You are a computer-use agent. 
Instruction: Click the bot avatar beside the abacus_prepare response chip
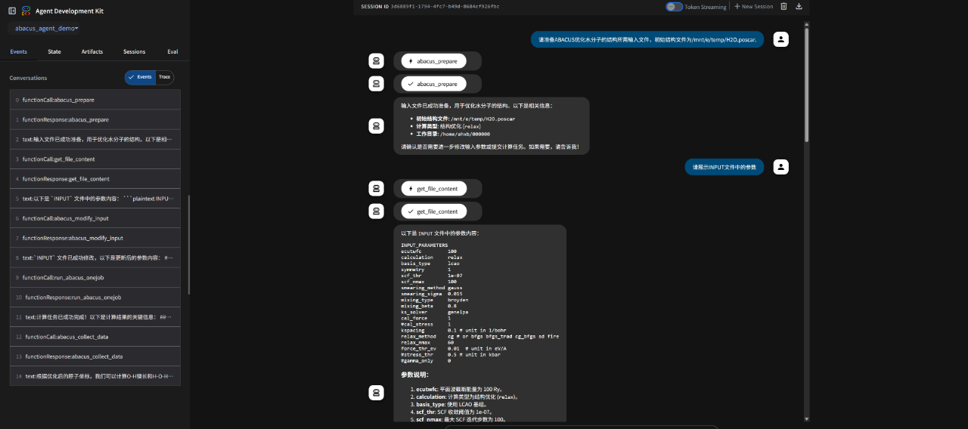point(377,84)
